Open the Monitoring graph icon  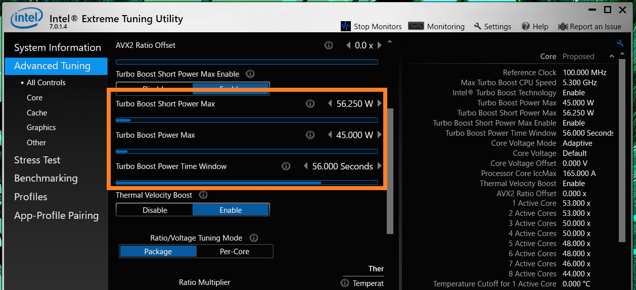416,26
